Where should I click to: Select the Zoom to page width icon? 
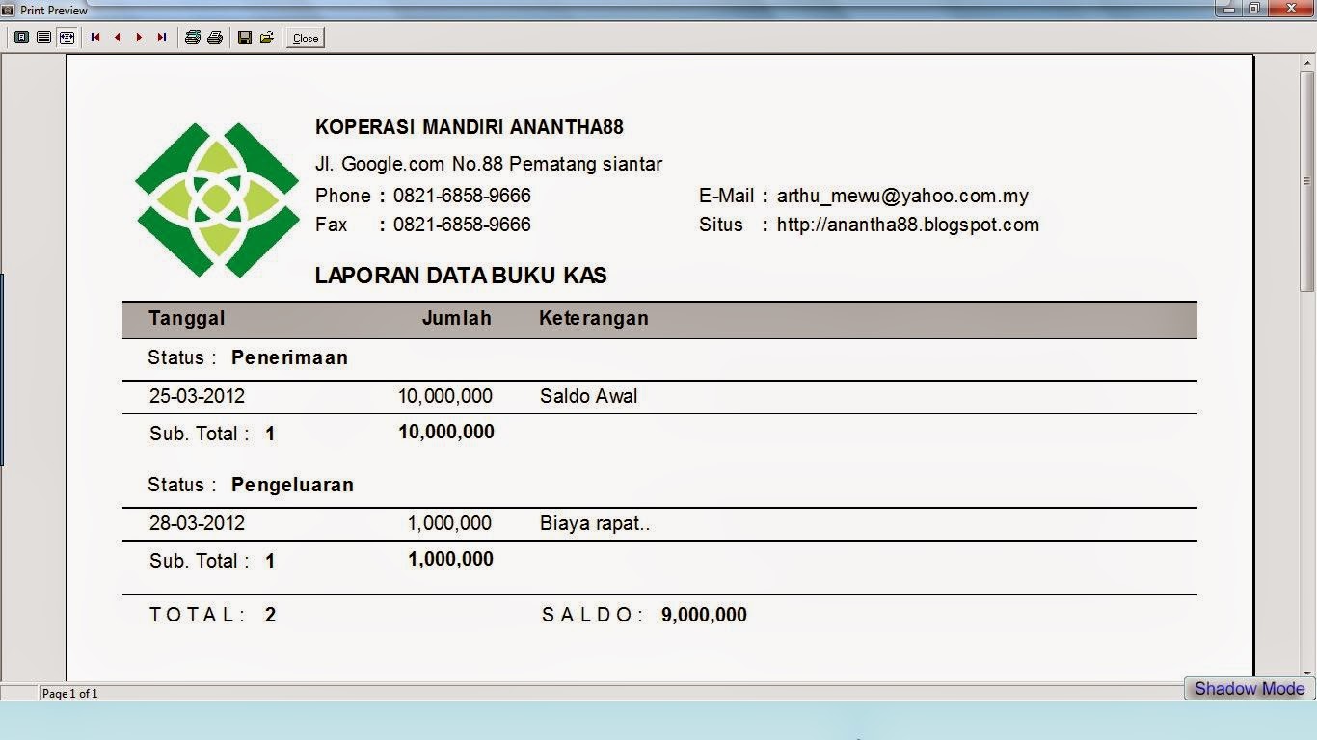(x=67, y=38)
